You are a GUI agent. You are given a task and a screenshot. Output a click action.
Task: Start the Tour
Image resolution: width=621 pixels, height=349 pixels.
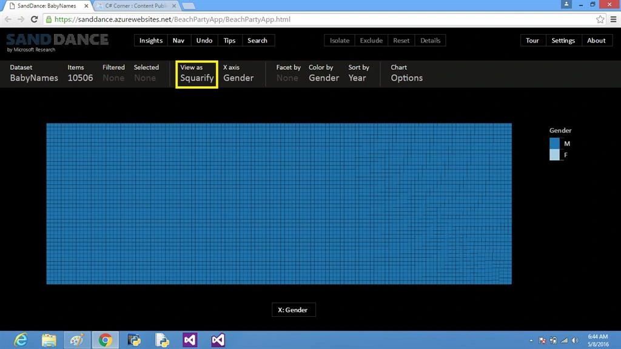tap(532, 41)
